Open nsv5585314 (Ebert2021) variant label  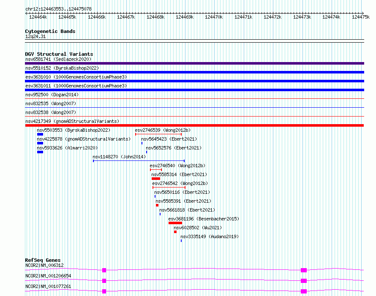179,174
